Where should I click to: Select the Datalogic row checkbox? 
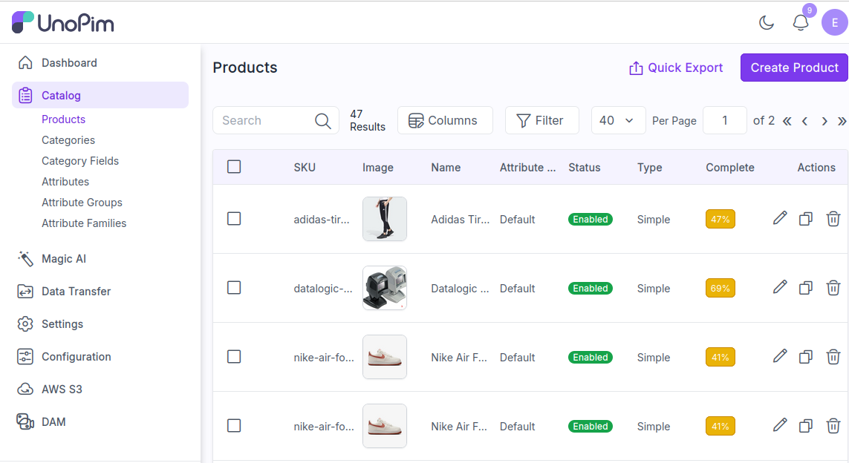[234, 288]
